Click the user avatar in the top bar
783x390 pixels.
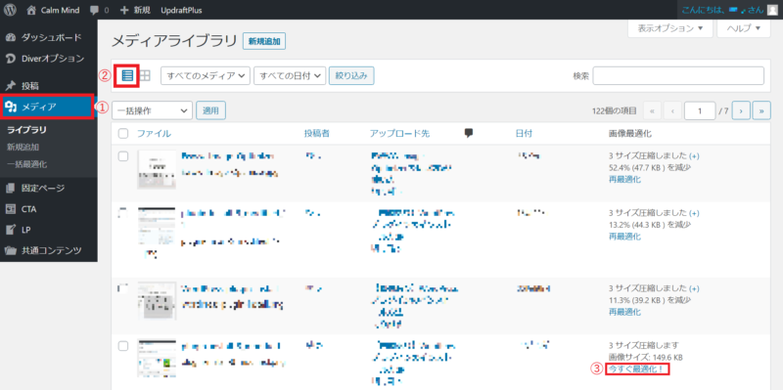(772, 10)
